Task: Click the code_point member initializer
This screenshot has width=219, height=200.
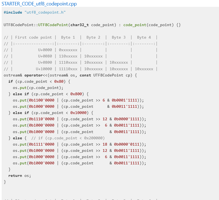Action: pyautogui.click(x=134, y=25)
